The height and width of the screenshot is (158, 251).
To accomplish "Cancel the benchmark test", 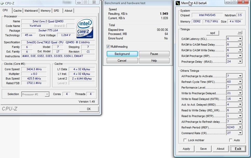I will (x=122, y=61).
